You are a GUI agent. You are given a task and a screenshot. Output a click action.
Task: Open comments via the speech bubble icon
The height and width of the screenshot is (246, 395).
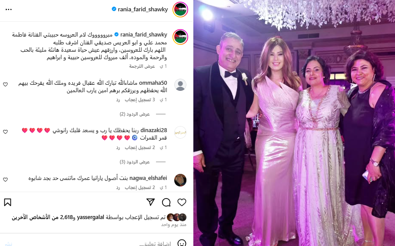pos(166,202)
